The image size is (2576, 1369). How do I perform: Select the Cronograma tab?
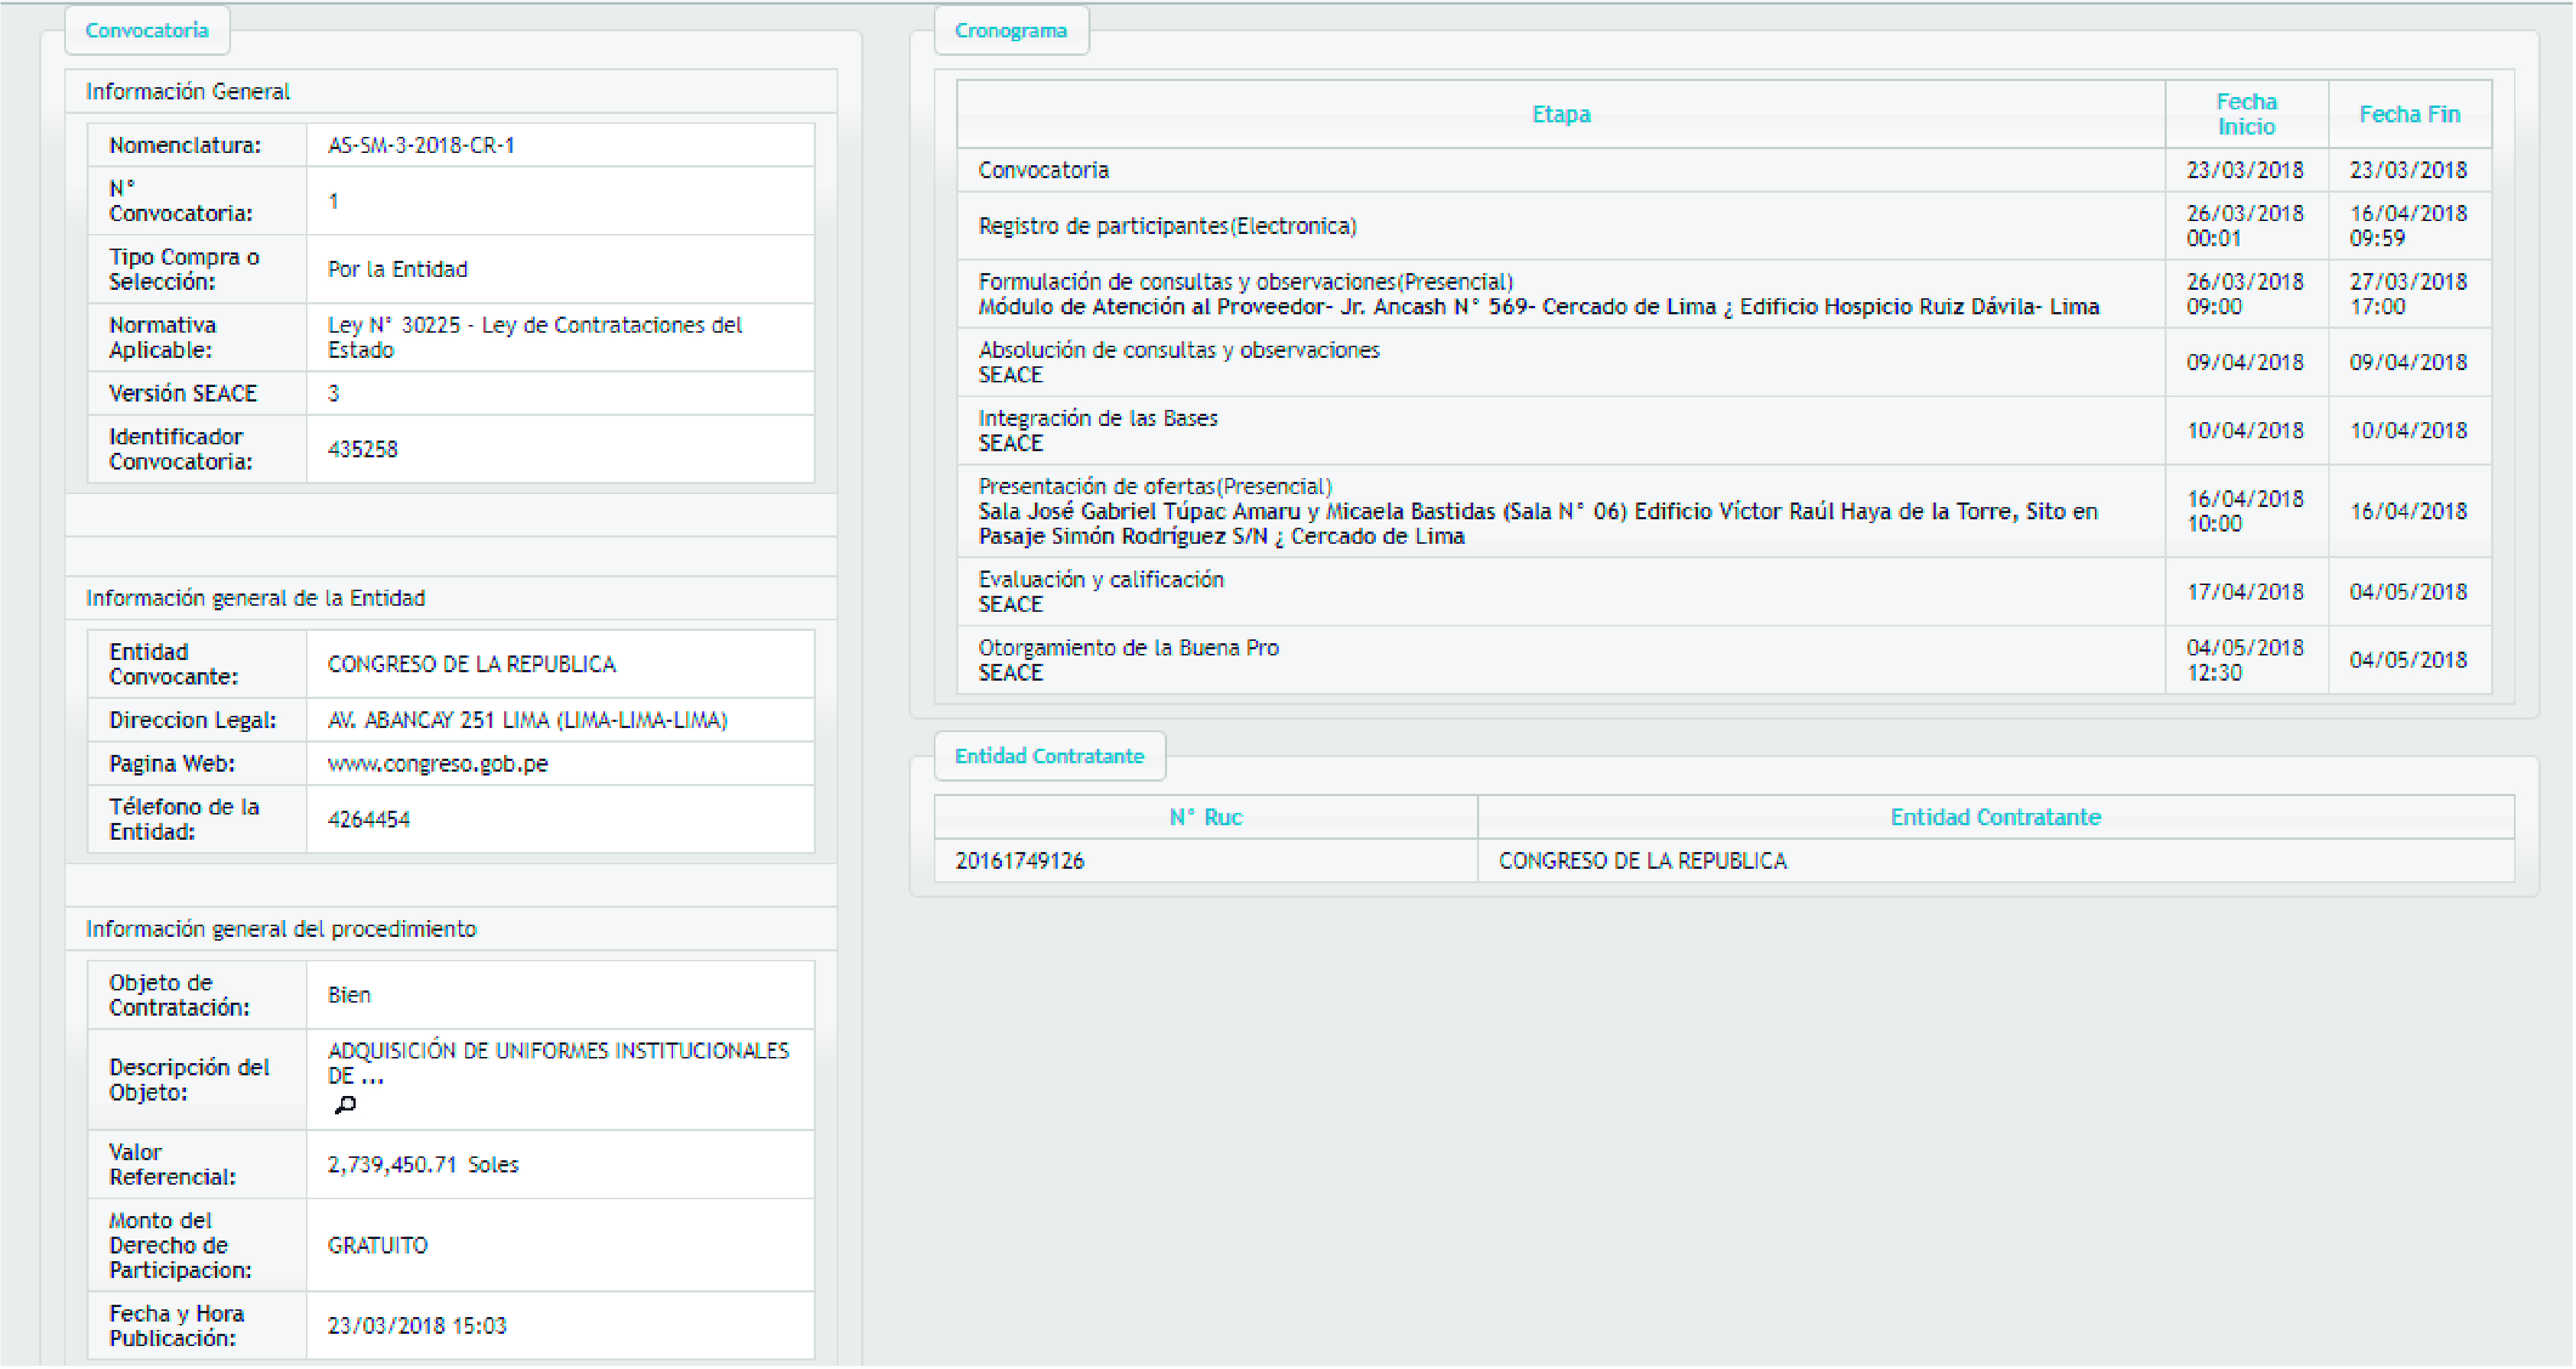click(x=1010, y=30)
